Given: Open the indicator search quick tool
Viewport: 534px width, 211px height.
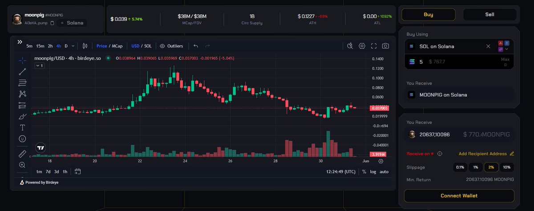Looking at the screenshot, I should pos(350,46).
